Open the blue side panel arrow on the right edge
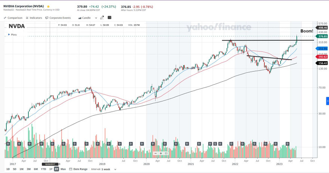This screenshot has height=173, width=329. 328,101
